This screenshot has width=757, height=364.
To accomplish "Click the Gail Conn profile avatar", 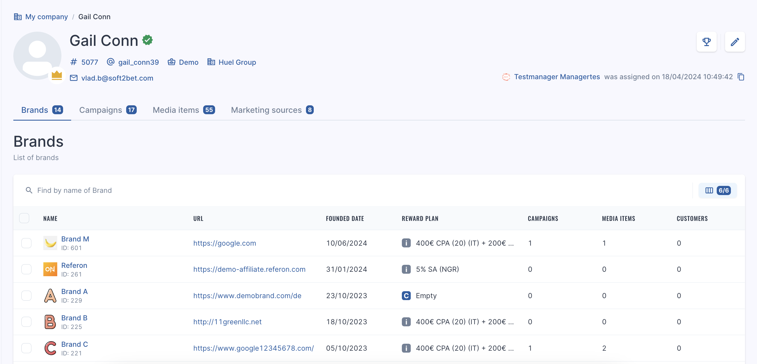I will pos(37,56).
